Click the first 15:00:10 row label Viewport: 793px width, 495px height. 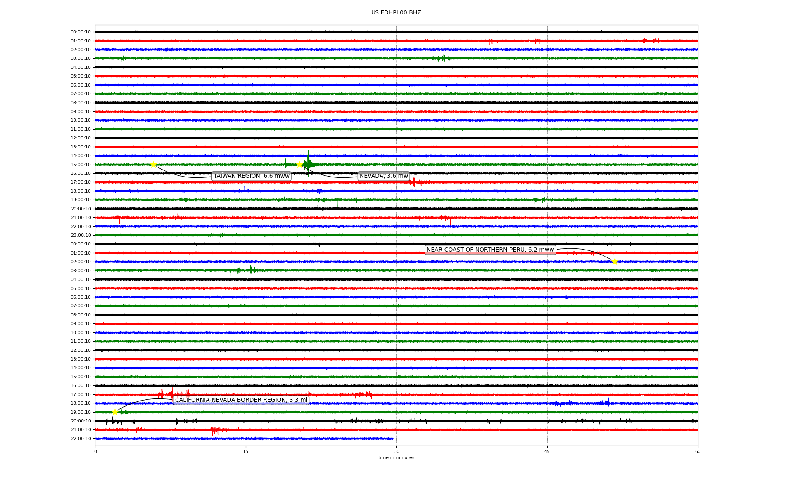[81, 165]
